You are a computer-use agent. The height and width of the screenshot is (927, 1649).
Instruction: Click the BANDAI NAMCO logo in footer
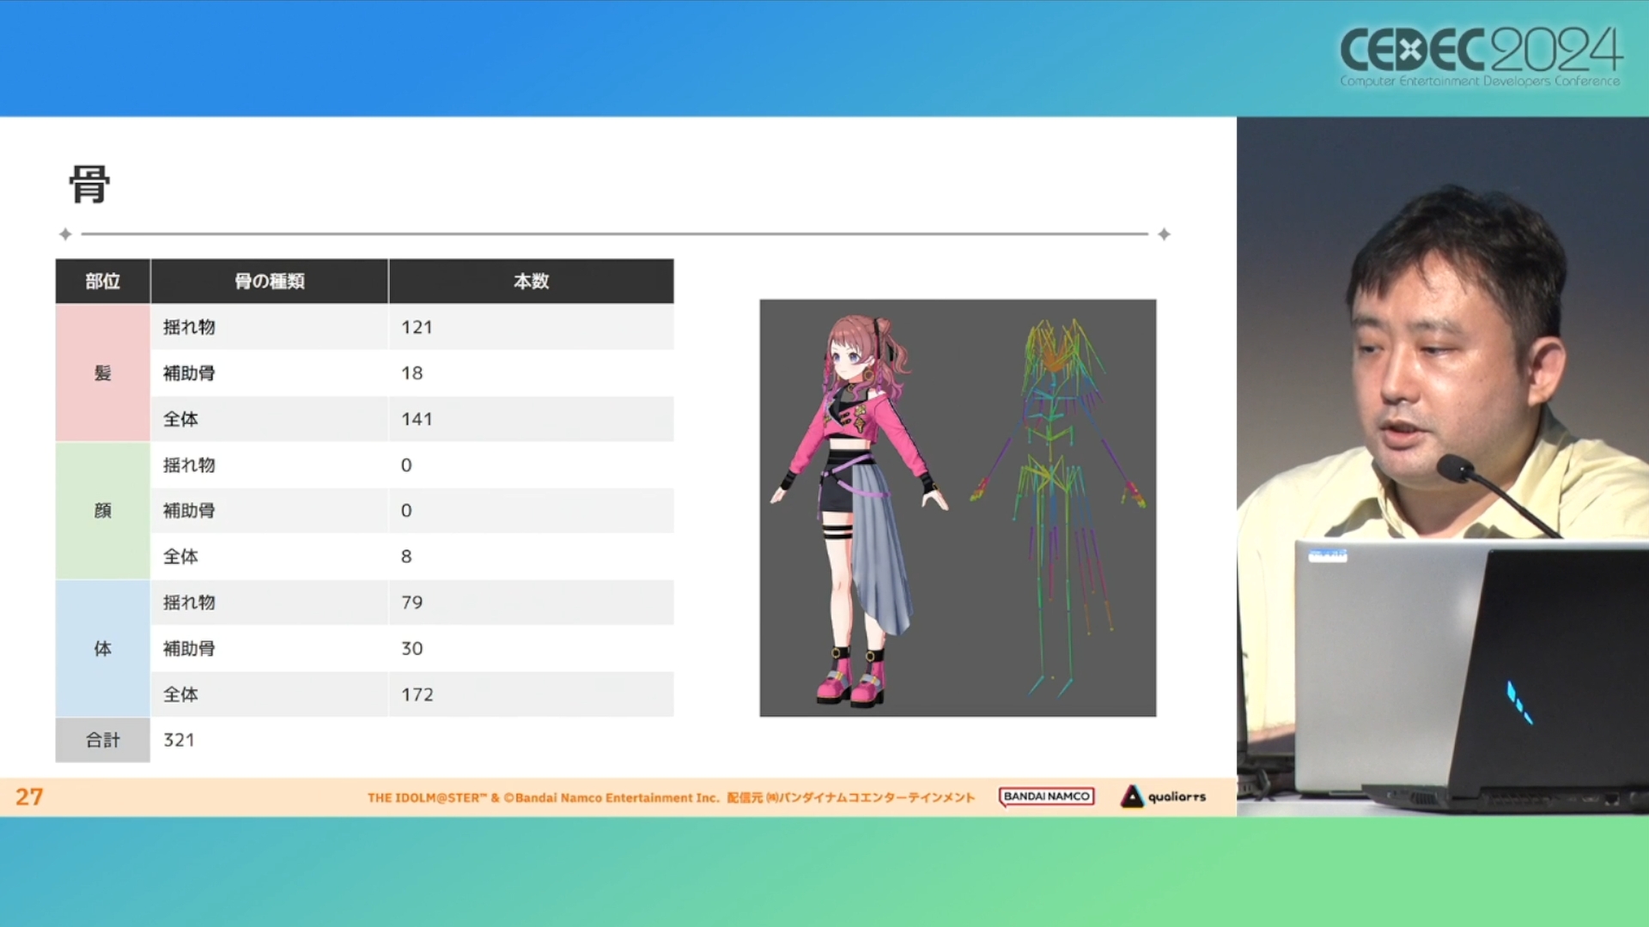[1046, 797]
